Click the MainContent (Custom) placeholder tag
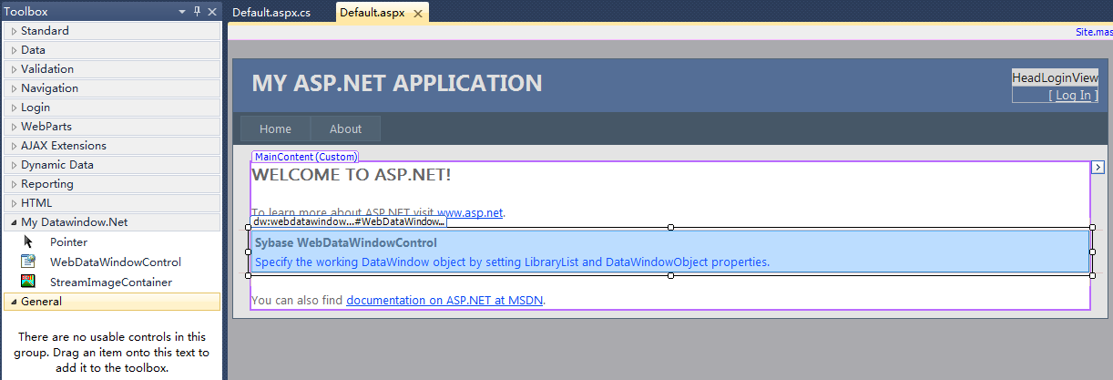 (x=305, y=157)
